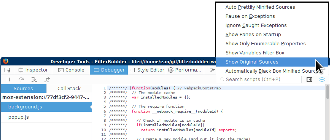334x140 pixels.
Task: Select the Sources pane tab
Action: pyautogui.click(x=23, y=88)
